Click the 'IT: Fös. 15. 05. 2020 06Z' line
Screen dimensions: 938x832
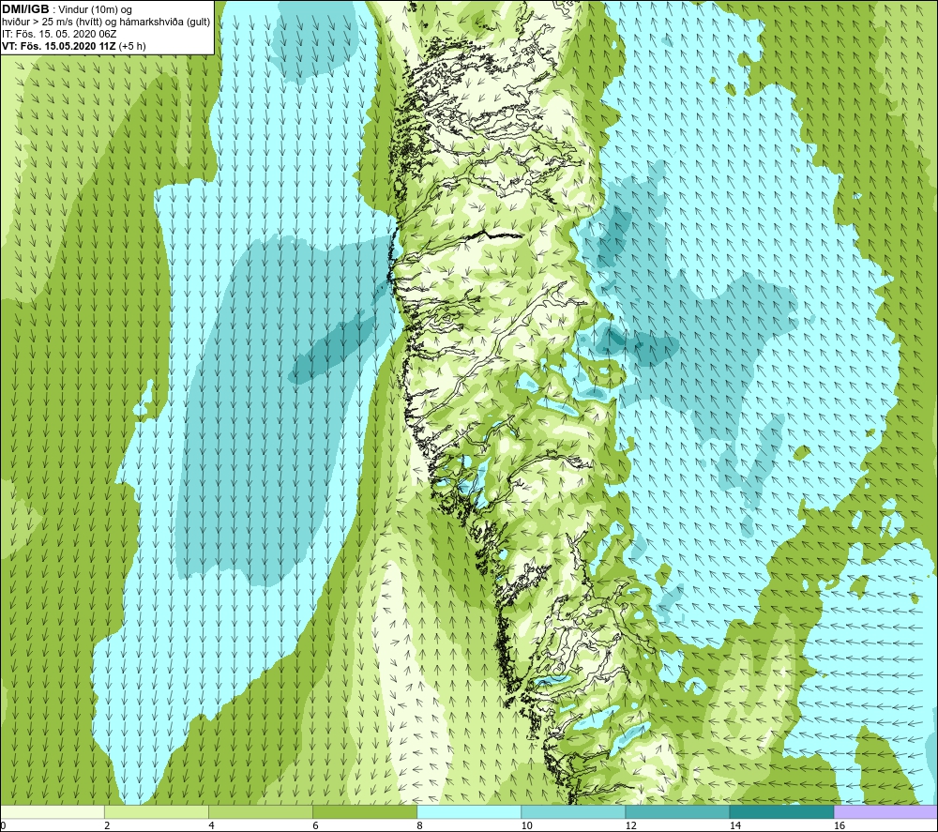click(x=59, y=34)
